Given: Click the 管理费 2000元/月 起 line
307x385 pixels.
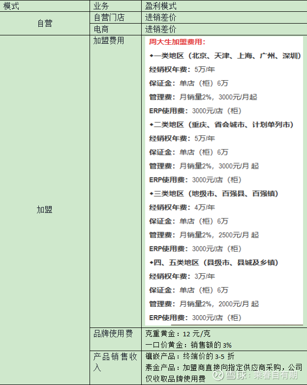Looking at the screenshot, I should (x=204, y=304).
